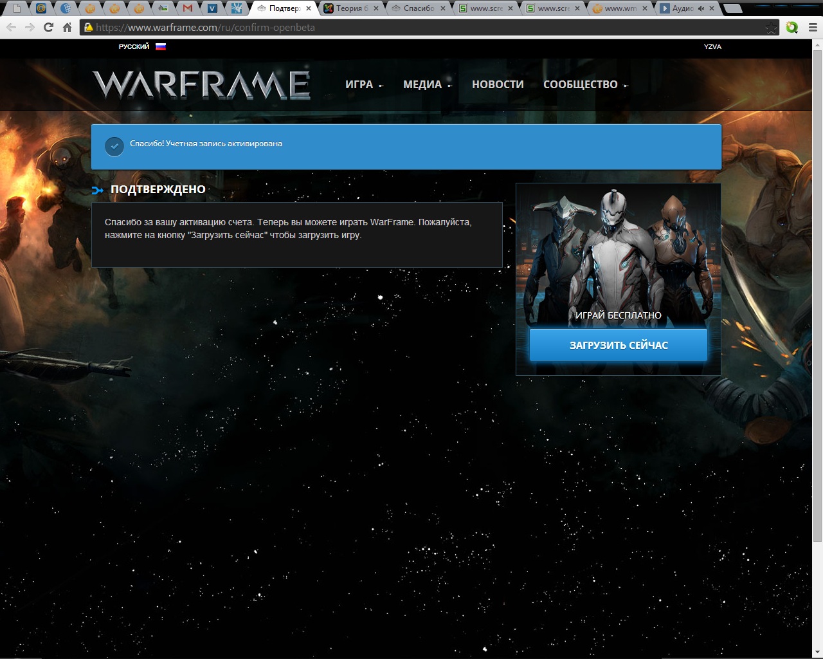The image size is (823, 659).
Task: Click 'Спасибо! Учетная запись активирована' message
Action: point(206,144)
